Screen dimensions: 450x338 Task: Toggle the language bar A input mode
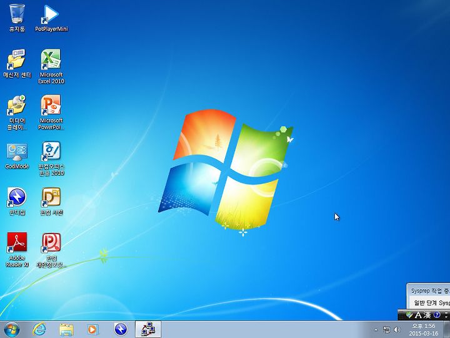pos(418,315)
